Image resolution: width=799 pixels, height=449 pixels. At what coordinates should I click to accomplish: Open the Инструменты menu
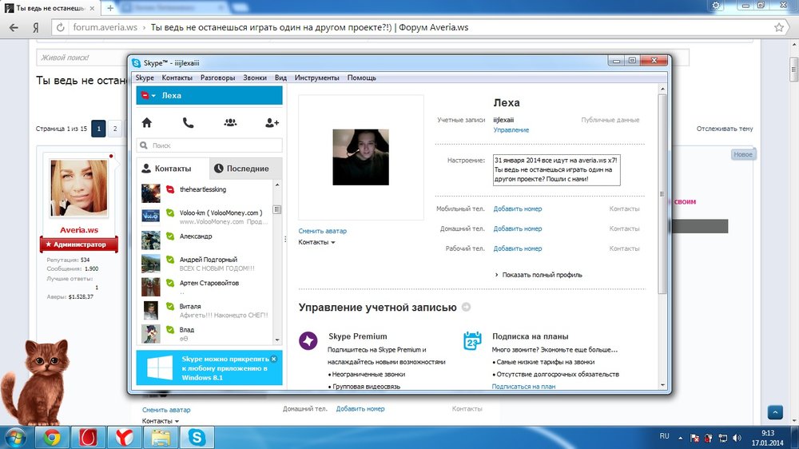click(316, 77)
